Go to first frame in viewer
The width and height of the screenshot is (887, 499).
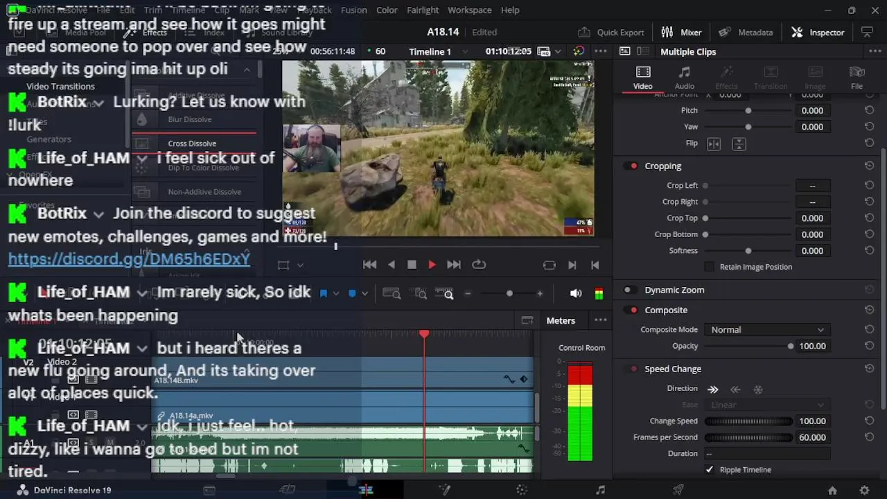[x=369, y=265]
